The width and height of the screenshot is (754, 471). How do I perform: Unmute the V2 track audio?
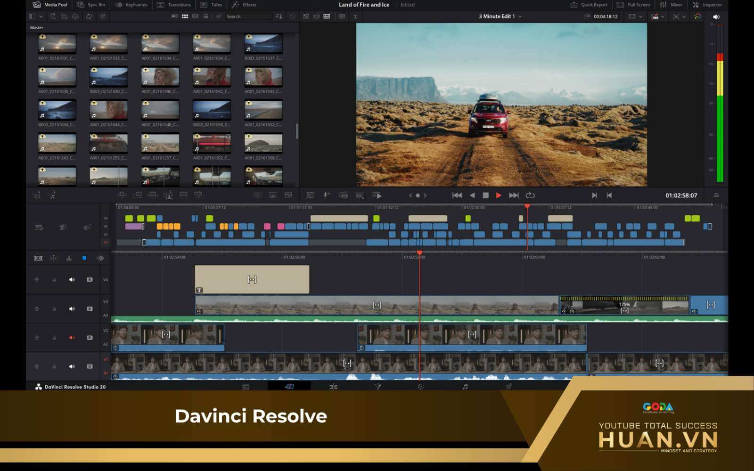tap(72, 338)
